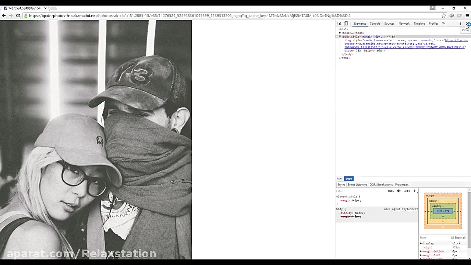Click the 'element.style {' selector line
The width and height of the screenshot is (471, 265).
pos(348,197)
